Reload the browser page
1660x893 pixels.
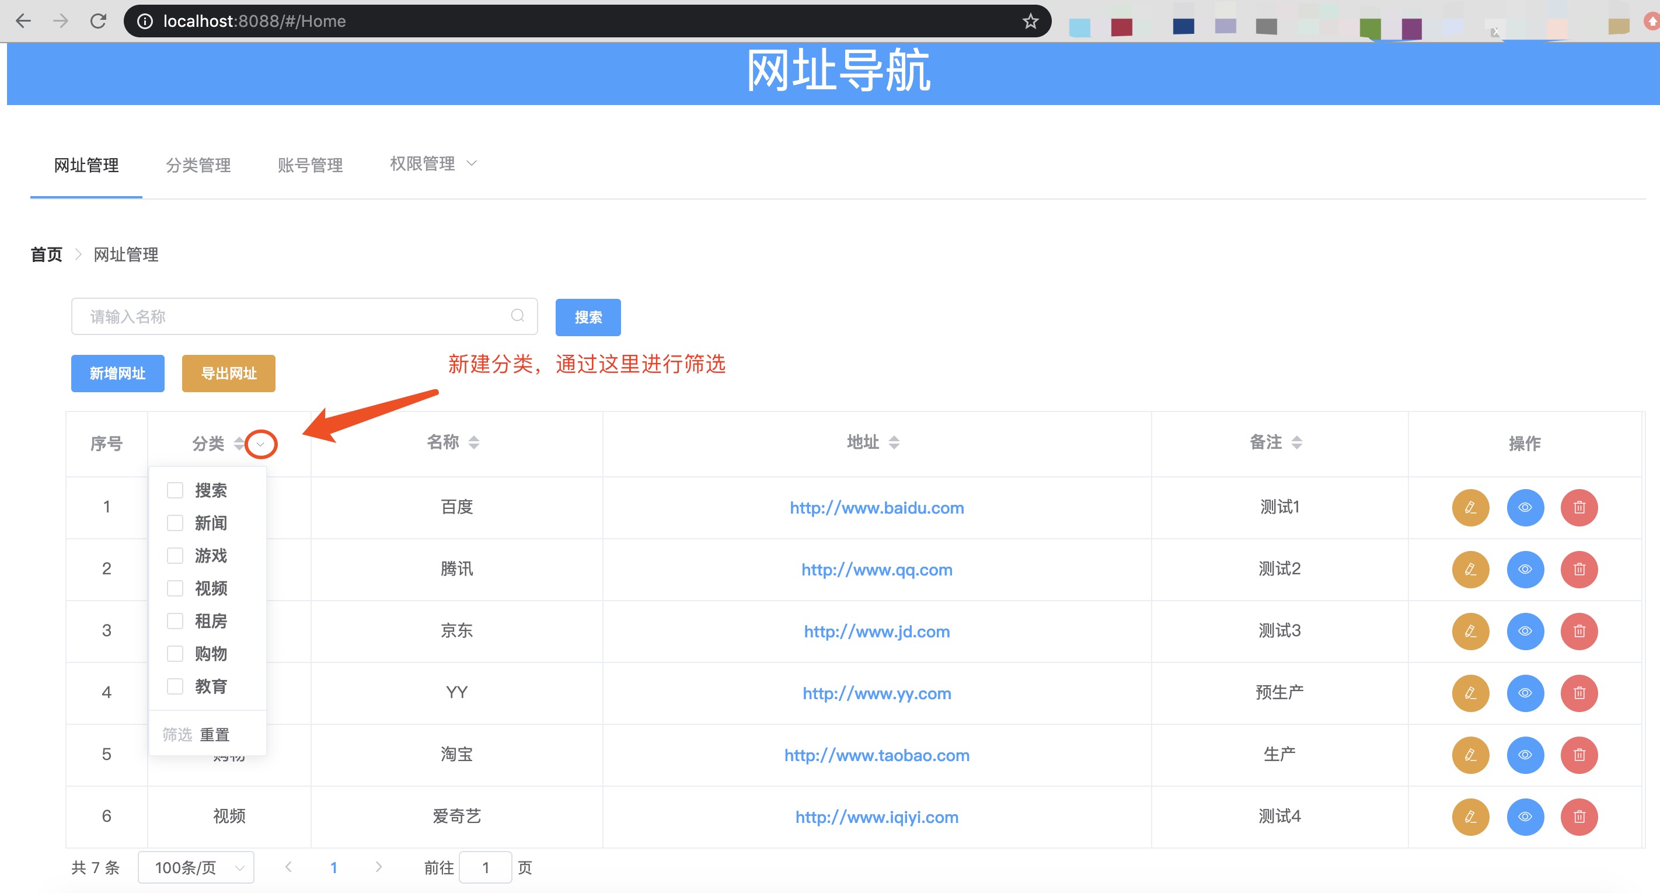click(x=98, y=21)
